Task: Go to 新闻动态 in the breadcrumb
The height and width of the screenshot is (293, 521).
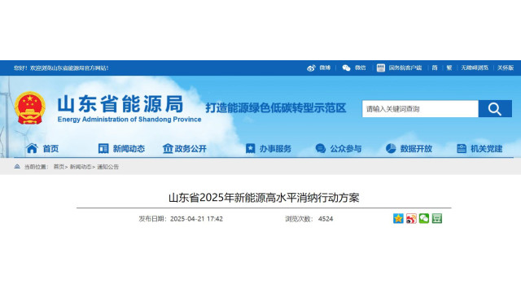Action: 81,167
